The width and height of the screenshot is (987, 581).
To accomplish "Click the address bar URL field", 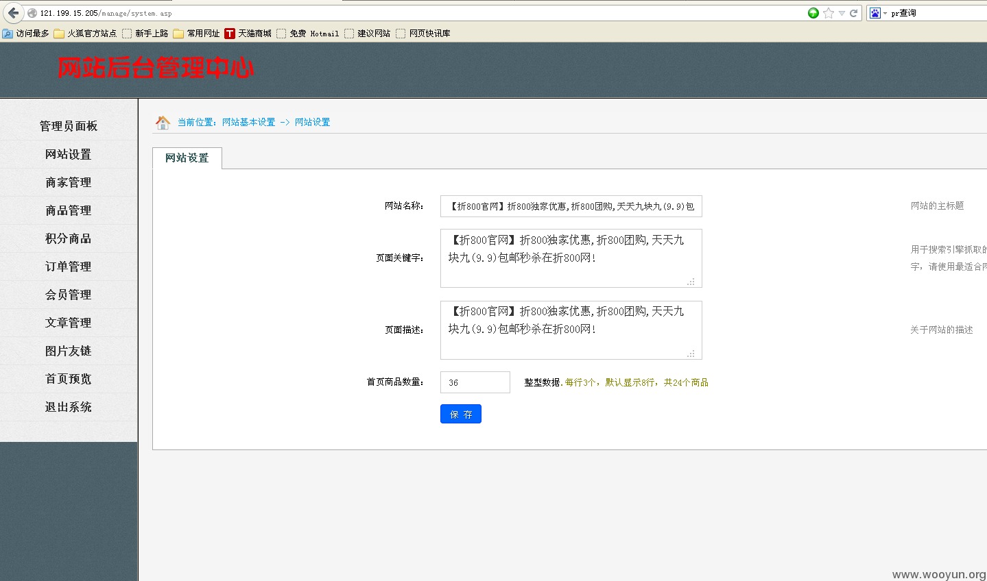I will pos(418,13).
